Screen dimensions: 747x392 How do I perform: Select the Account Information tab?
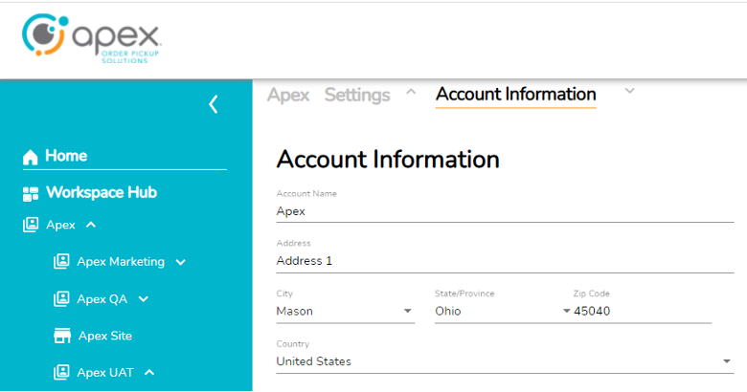coord(515,95)
